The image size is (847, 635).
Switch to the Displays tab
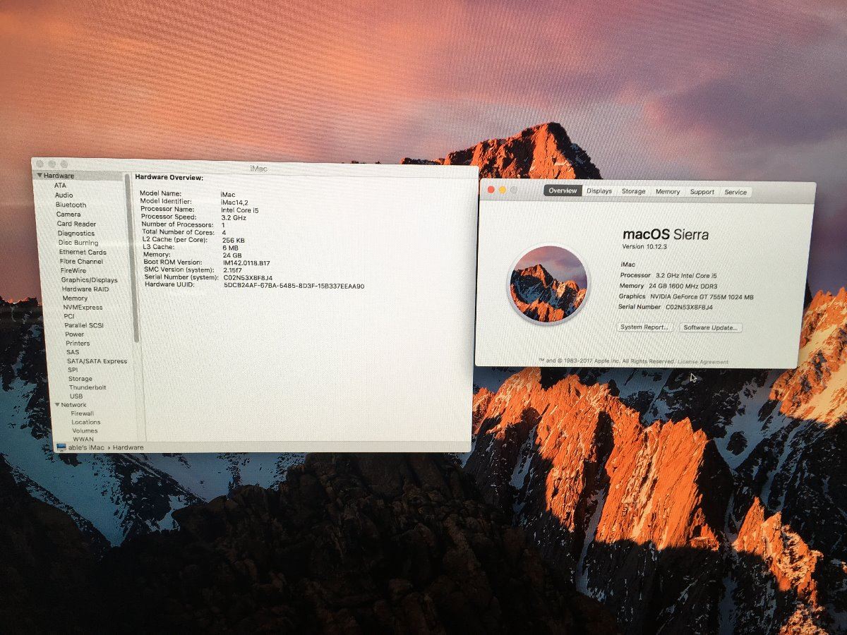click(599, 191)
